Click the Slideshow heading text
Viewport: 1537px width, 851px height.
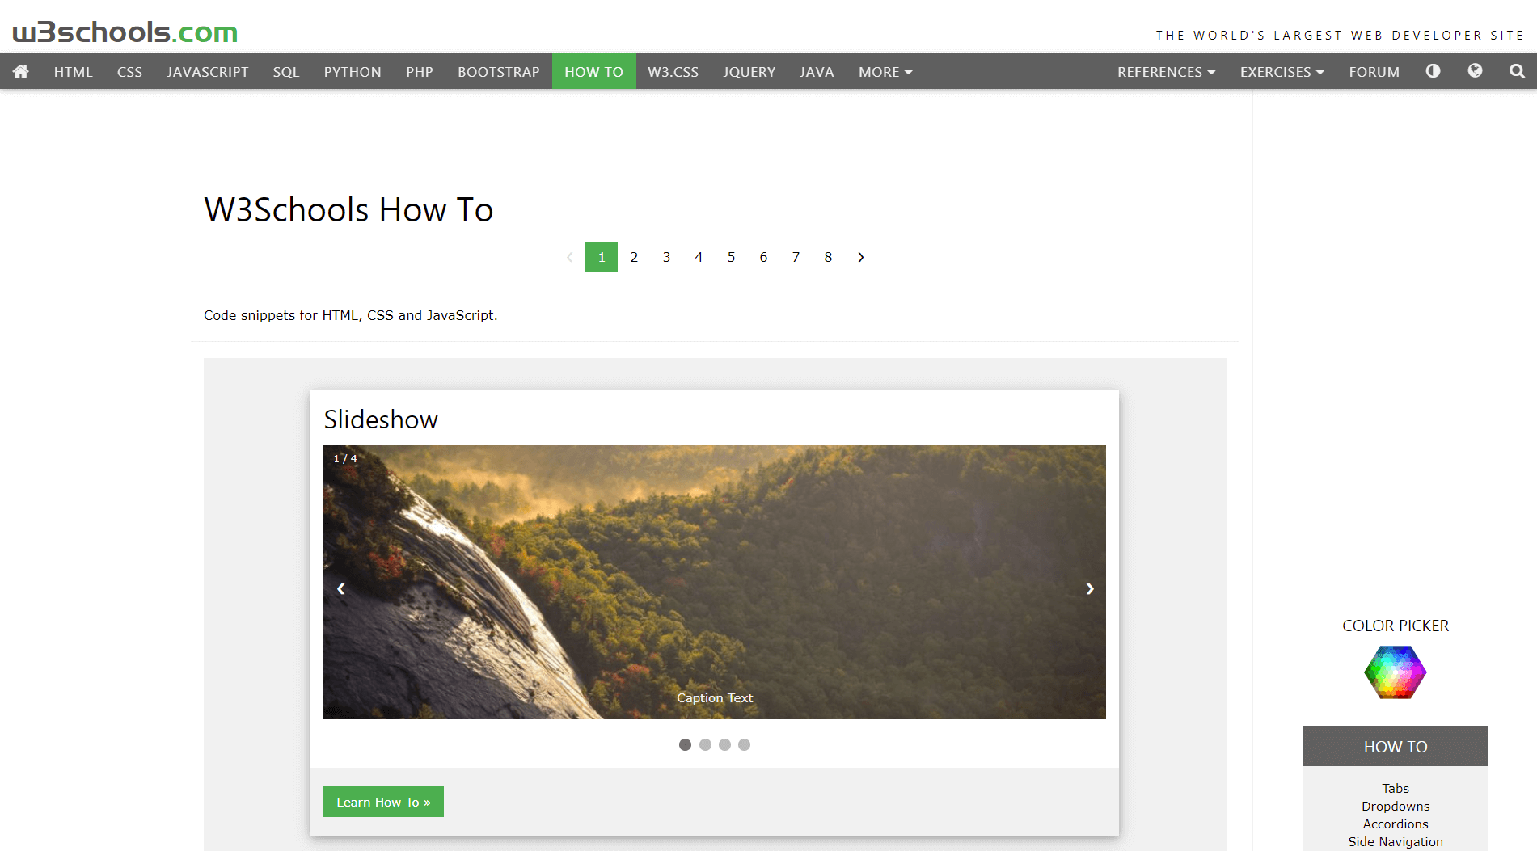tap(381, 419)
